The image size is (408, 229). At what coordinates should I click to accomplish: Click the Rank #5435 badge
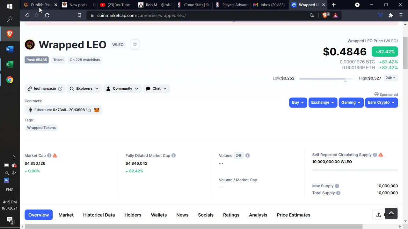coord(37,60)
